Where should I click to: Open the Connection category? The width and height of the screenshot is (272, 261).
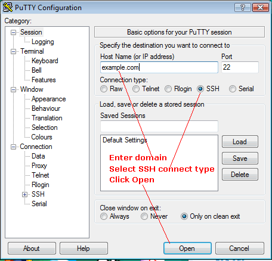point(36,147)
